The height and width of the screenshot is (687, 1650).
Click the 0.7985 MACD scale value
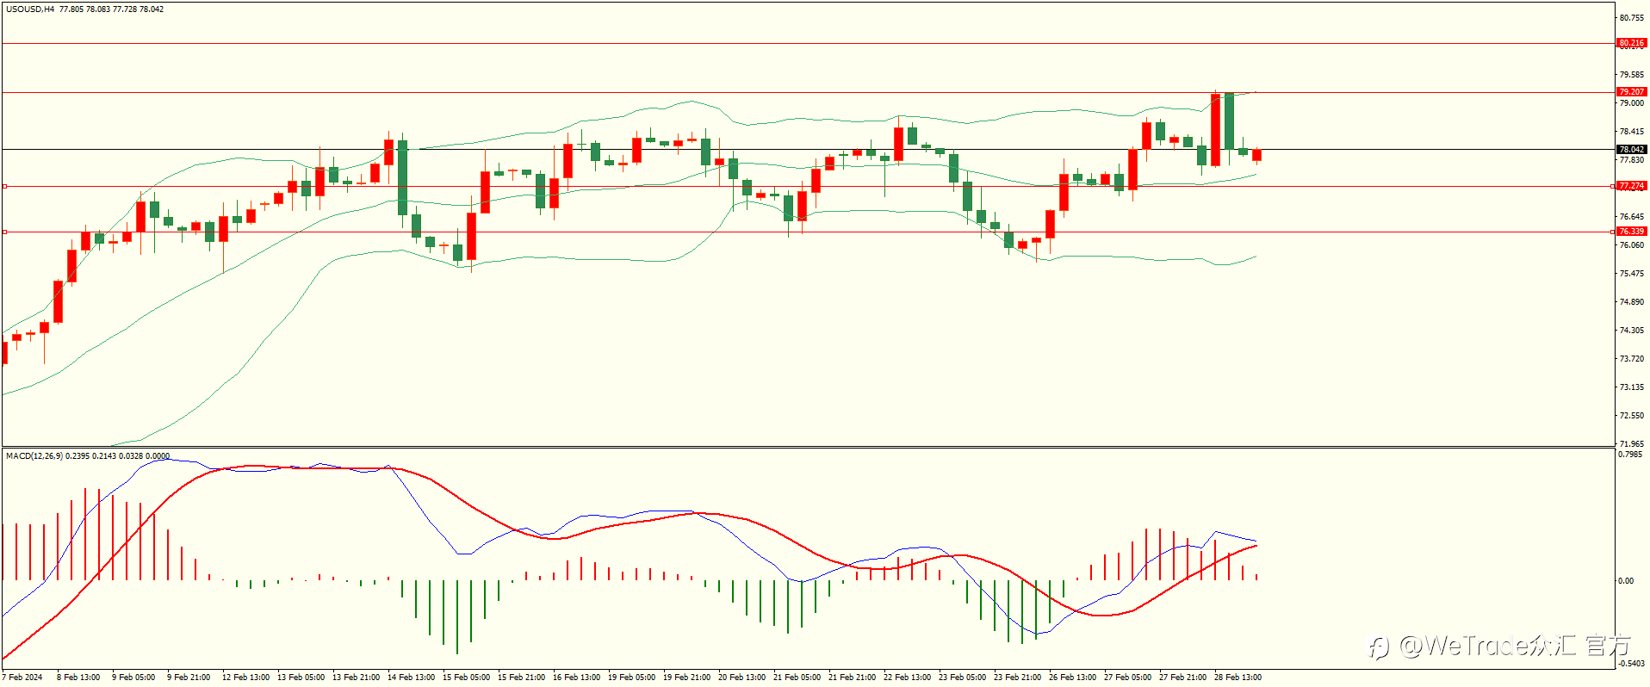pos(1630,455)
